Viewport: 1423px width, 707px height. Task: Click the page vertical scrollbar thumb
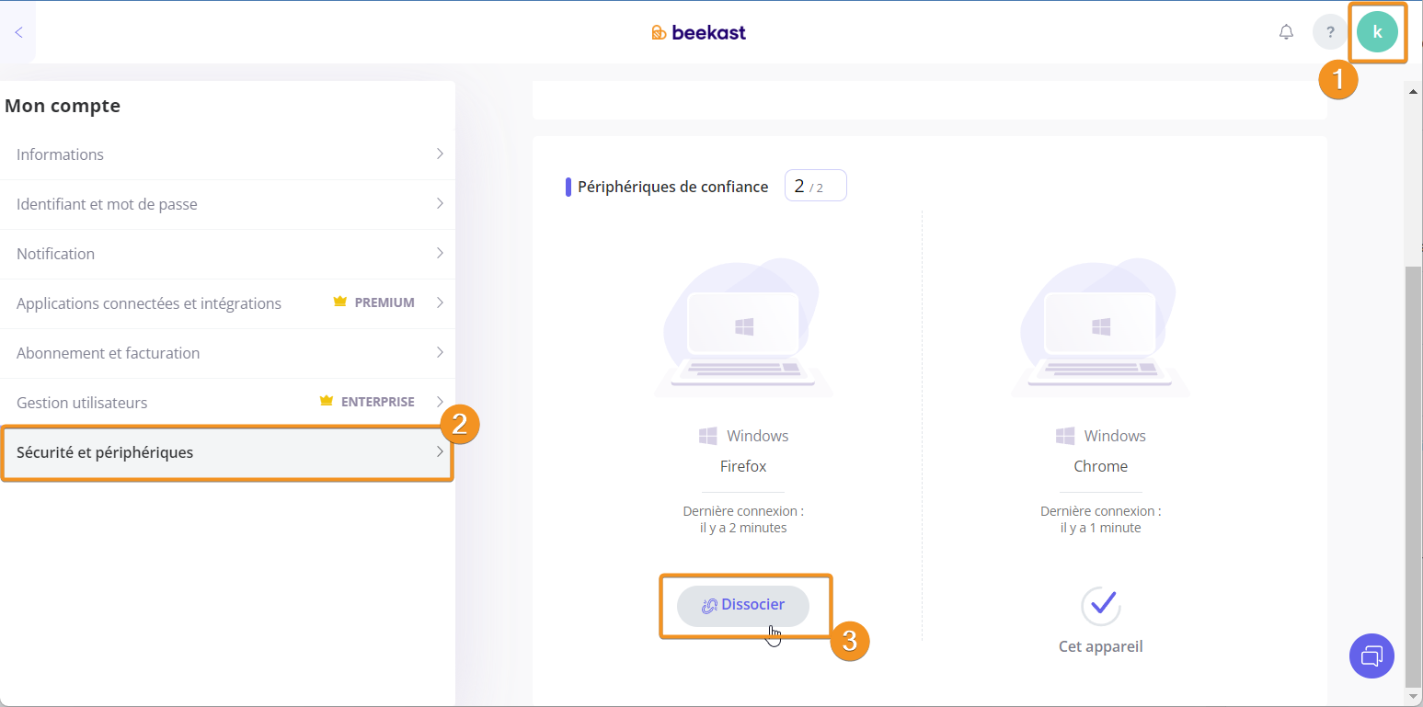point(1414,476)
